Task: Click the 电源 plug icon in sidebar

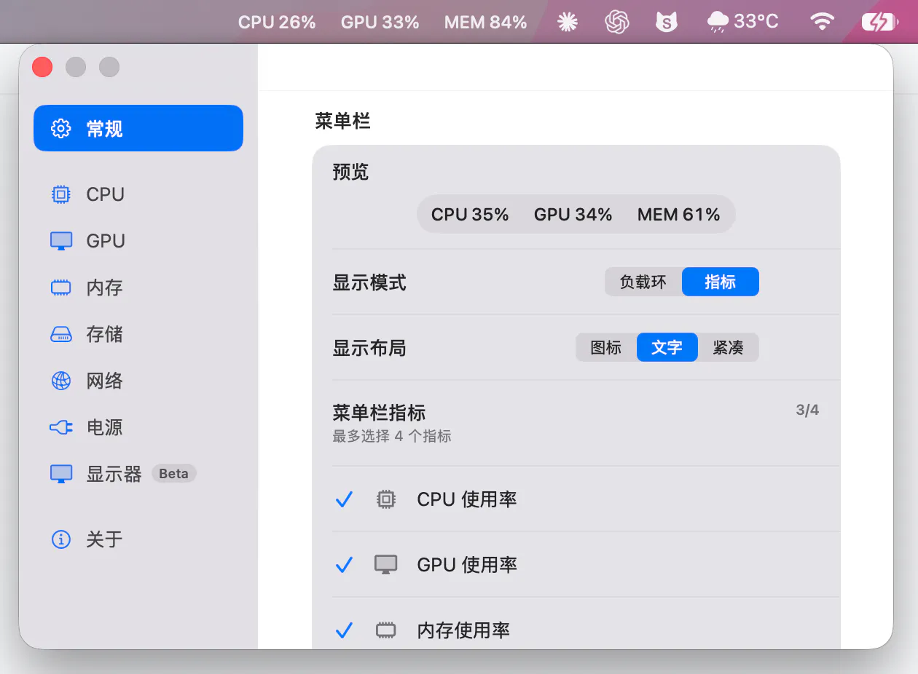Action: (x=60, y=427)
